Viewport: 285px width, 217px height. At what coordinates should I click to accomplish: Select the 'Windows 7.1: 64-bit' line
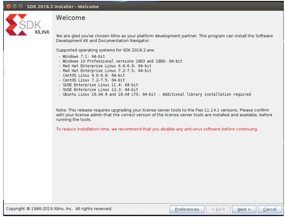click(82, 56)
